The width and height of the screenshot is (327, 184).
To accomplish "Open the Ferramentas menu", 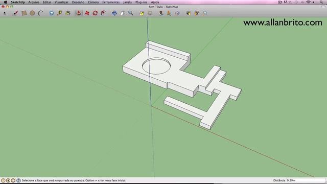I will 111,2.
